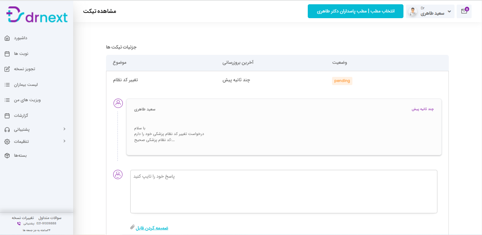Expand the تنظیمات submenu chevron
The image size is (482, 235).
click(64, 141)
